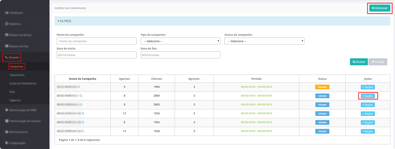Click the magnifier icon in the 1926 clients row
The height and width of the screenshot is (149, 395).
point(83,113)
